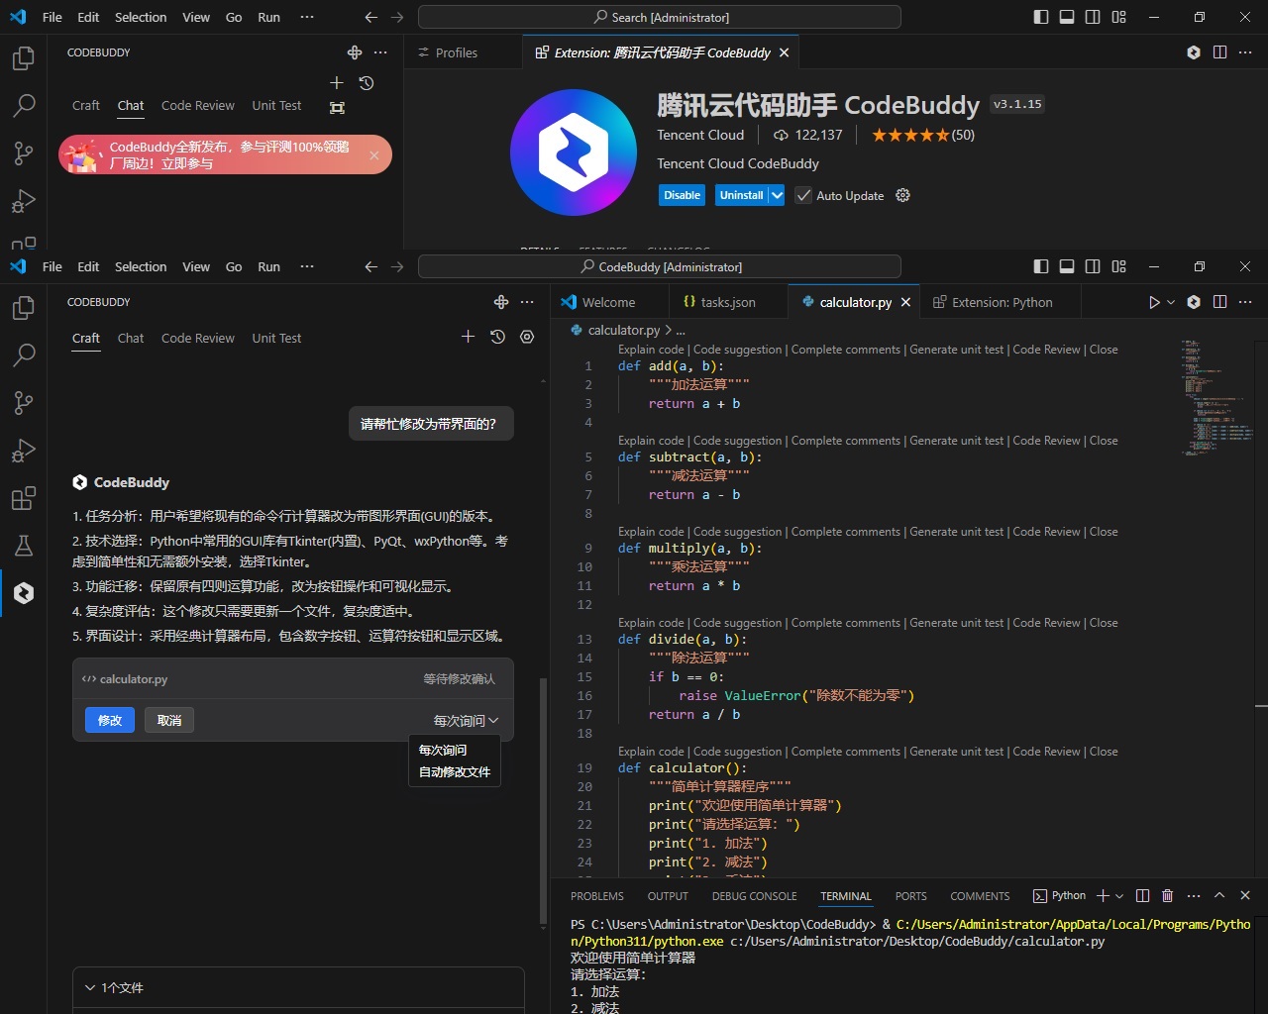This screenshot has width=1268, height=1014.
Task: Open the calculator.py file card in chat
Action: pos(293,679)
